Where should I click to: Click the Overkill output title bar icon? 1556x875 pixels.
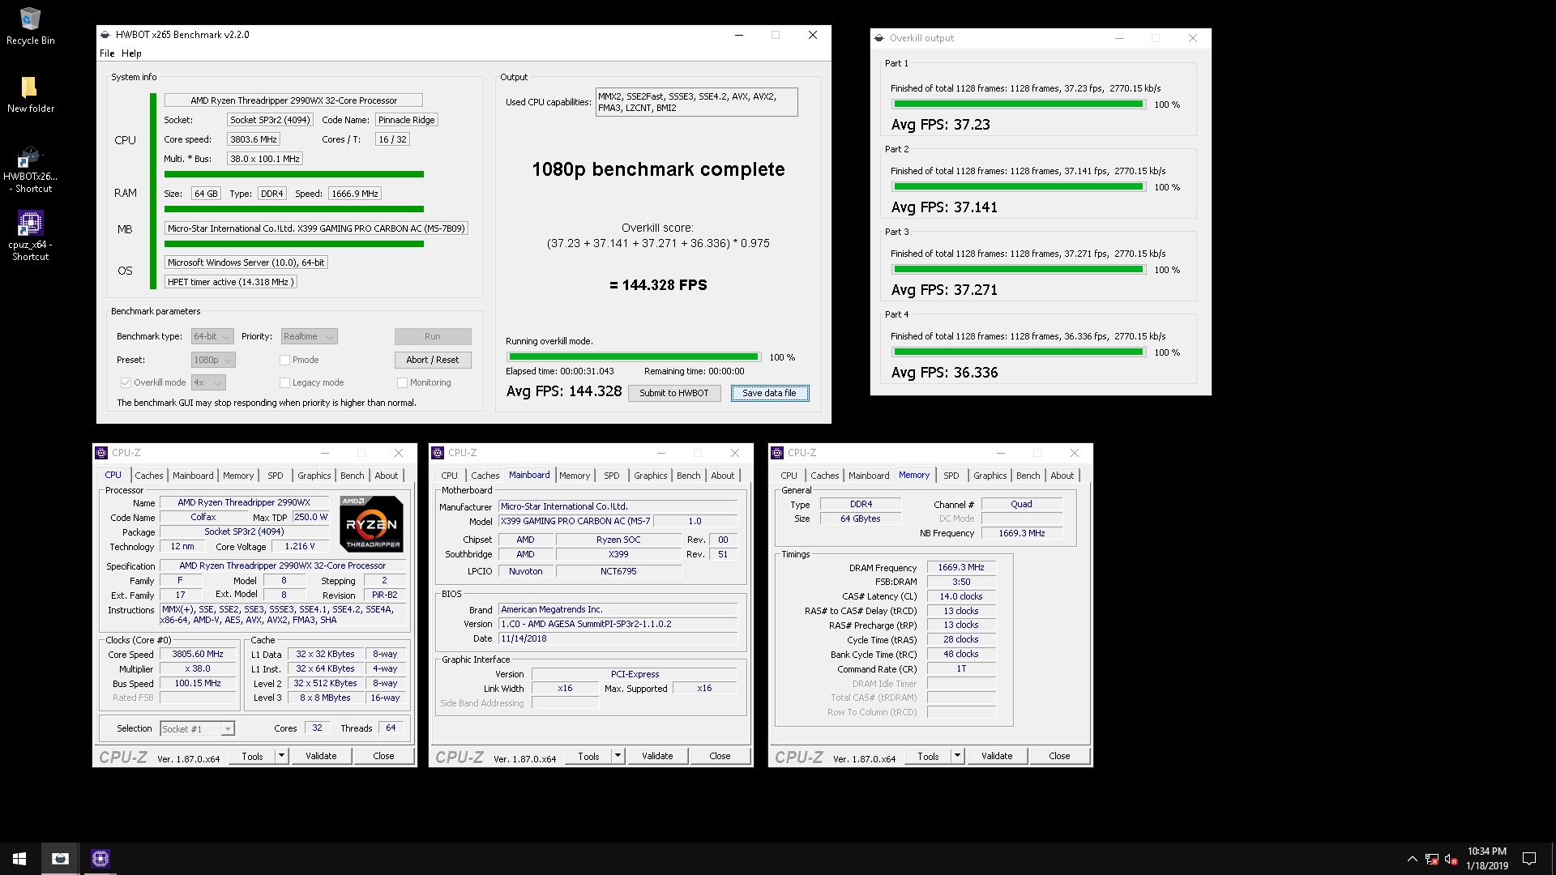pyautogui.click(x=879, y=38)
